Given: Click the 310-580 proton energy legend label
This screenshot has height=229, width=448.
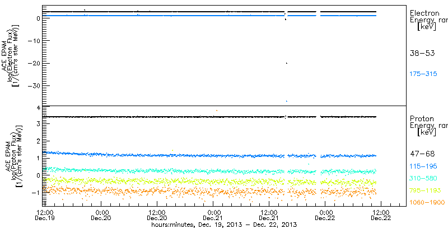Looking at the screenshot, I should [x=424, y=178].
